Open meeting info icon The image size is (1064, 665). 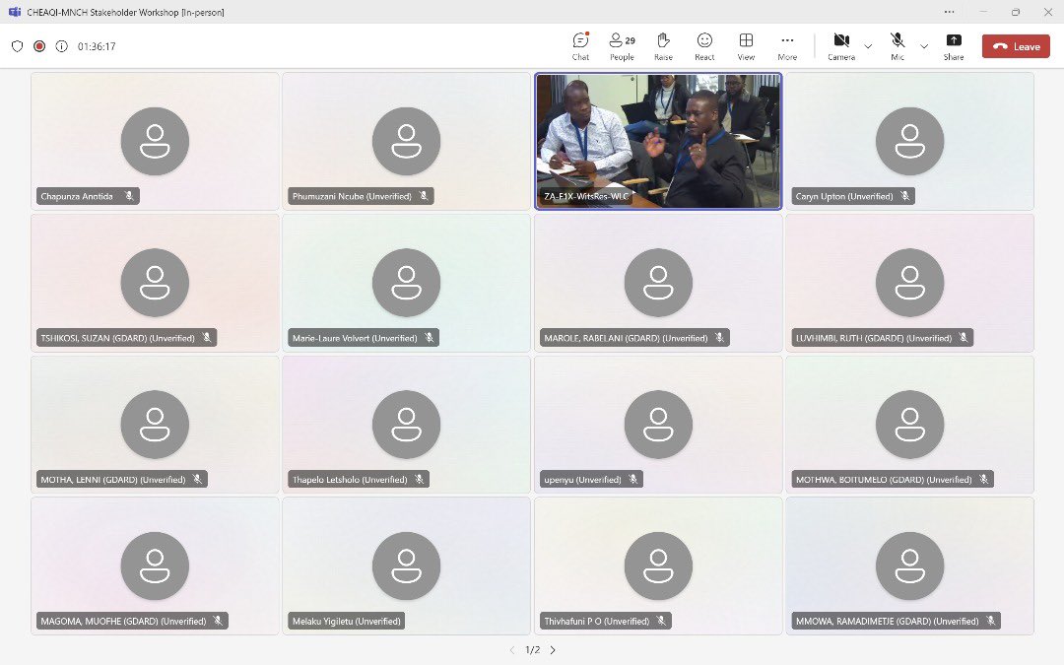tap(62, 46)
